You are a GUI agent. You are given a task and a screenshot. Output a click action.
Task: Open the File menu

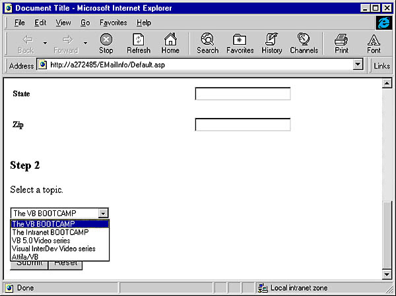pos(19,22)
